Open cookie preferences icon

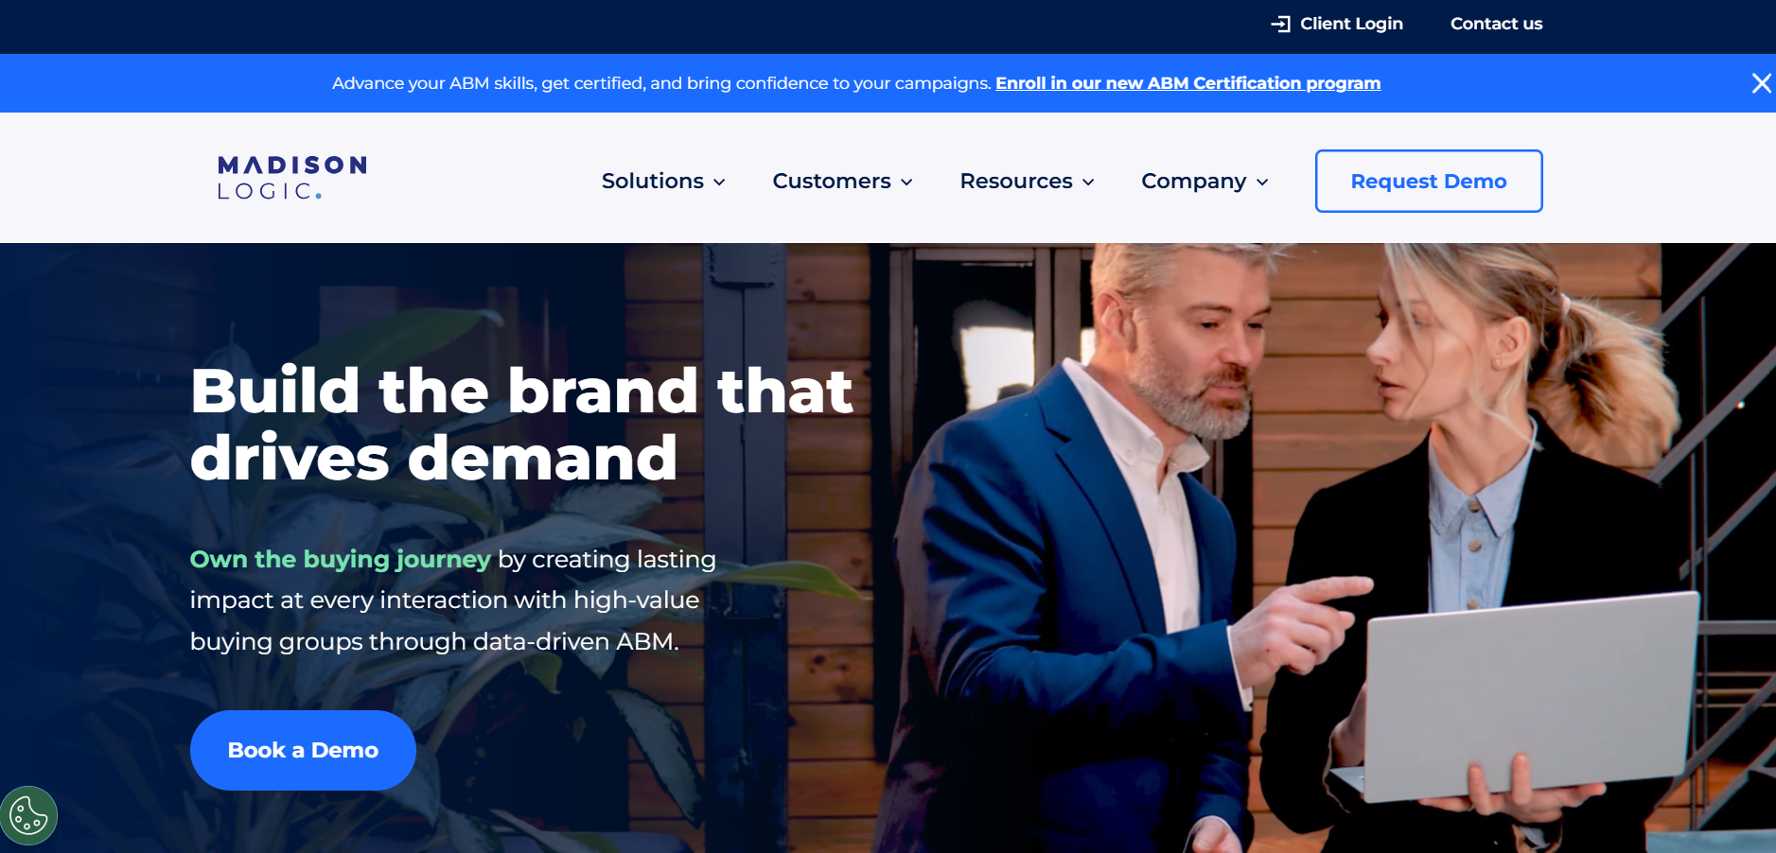28,815
